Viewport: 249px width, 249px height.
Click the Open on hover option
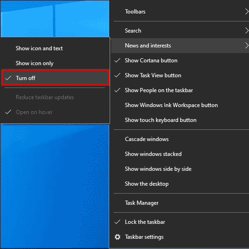click(55, 112)
